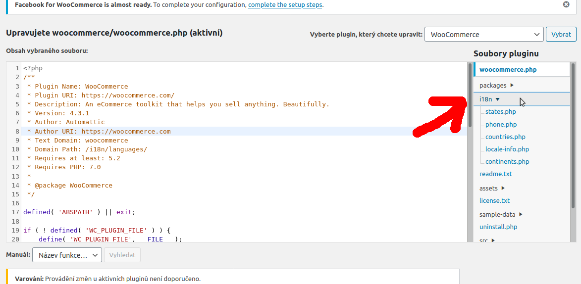Click the '@package WooCommerce' comment line

pyautogui.click(x=70, y=186)
